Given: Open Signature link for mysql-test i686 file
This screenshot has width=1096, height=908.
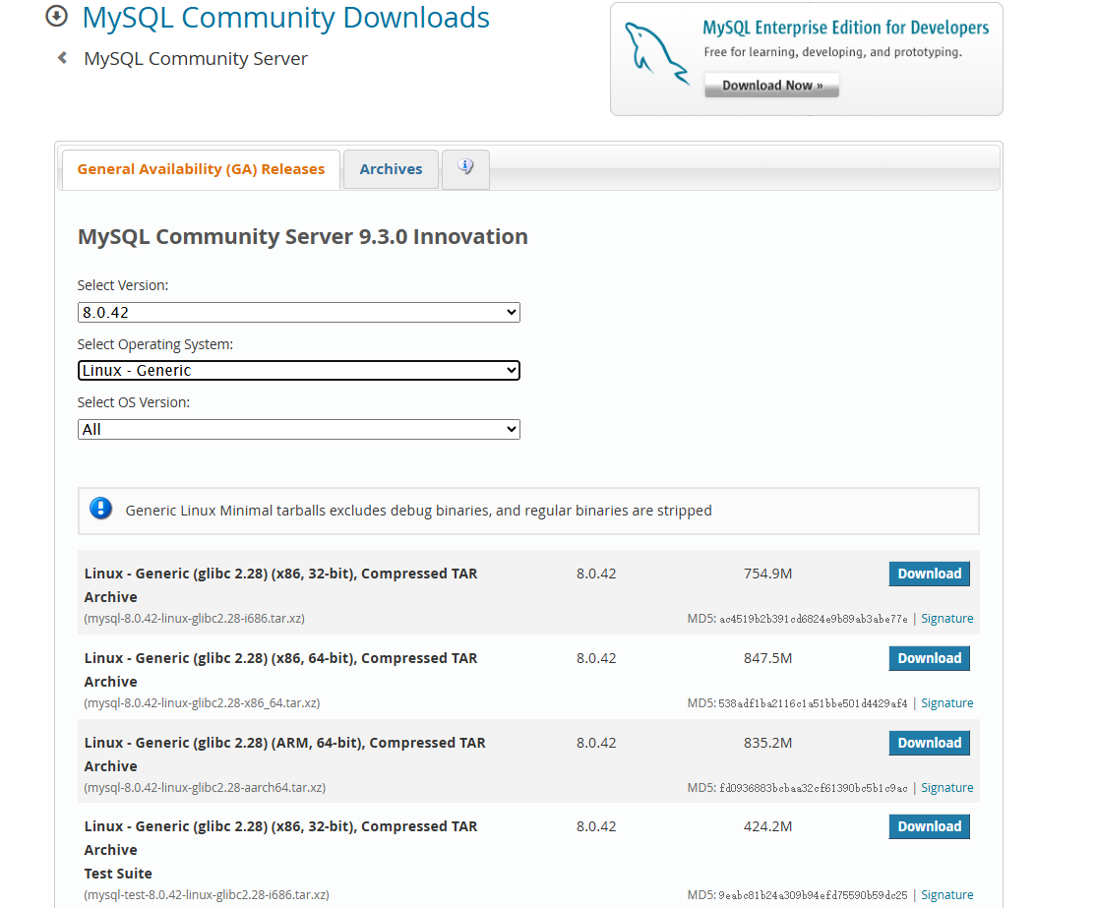Looking at the screenshot, I should pyautogui.click(x=946, y=894).
